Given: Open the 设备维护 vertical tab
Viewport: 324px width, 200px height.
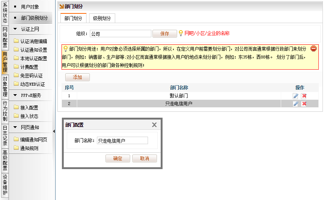Looking at the screenshot, I should 5,185.
